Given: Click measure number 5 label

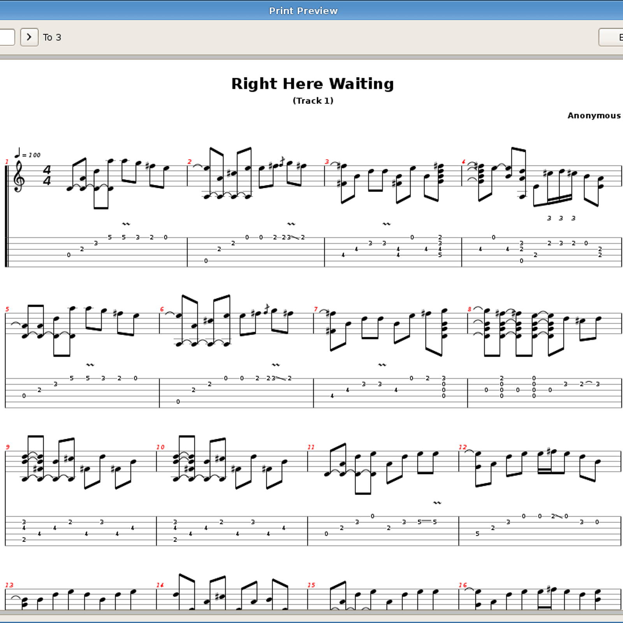Looking at the screenshot, I should pos(7,309).
